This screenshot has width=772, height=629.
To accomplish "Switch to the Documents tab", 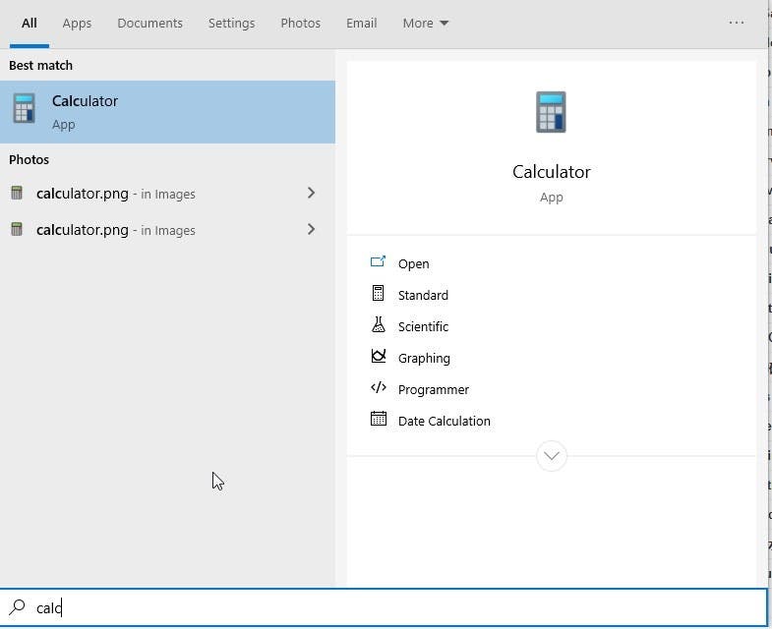I will click(x=149, y=23).
